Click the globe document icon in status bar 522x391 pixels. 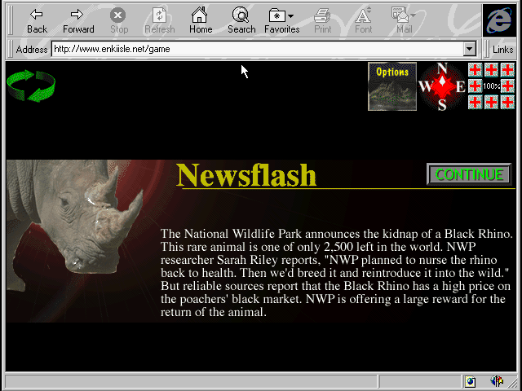471,381
